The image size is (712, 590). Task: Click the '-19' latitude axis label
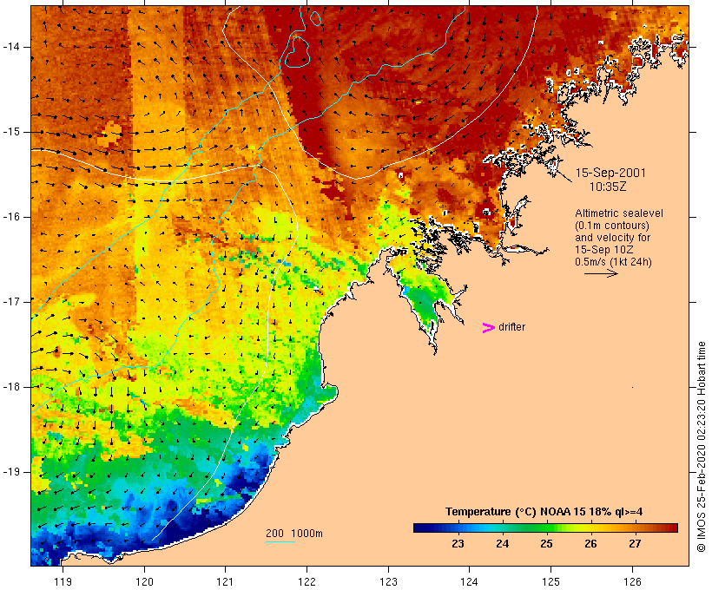tap(11, 472)
